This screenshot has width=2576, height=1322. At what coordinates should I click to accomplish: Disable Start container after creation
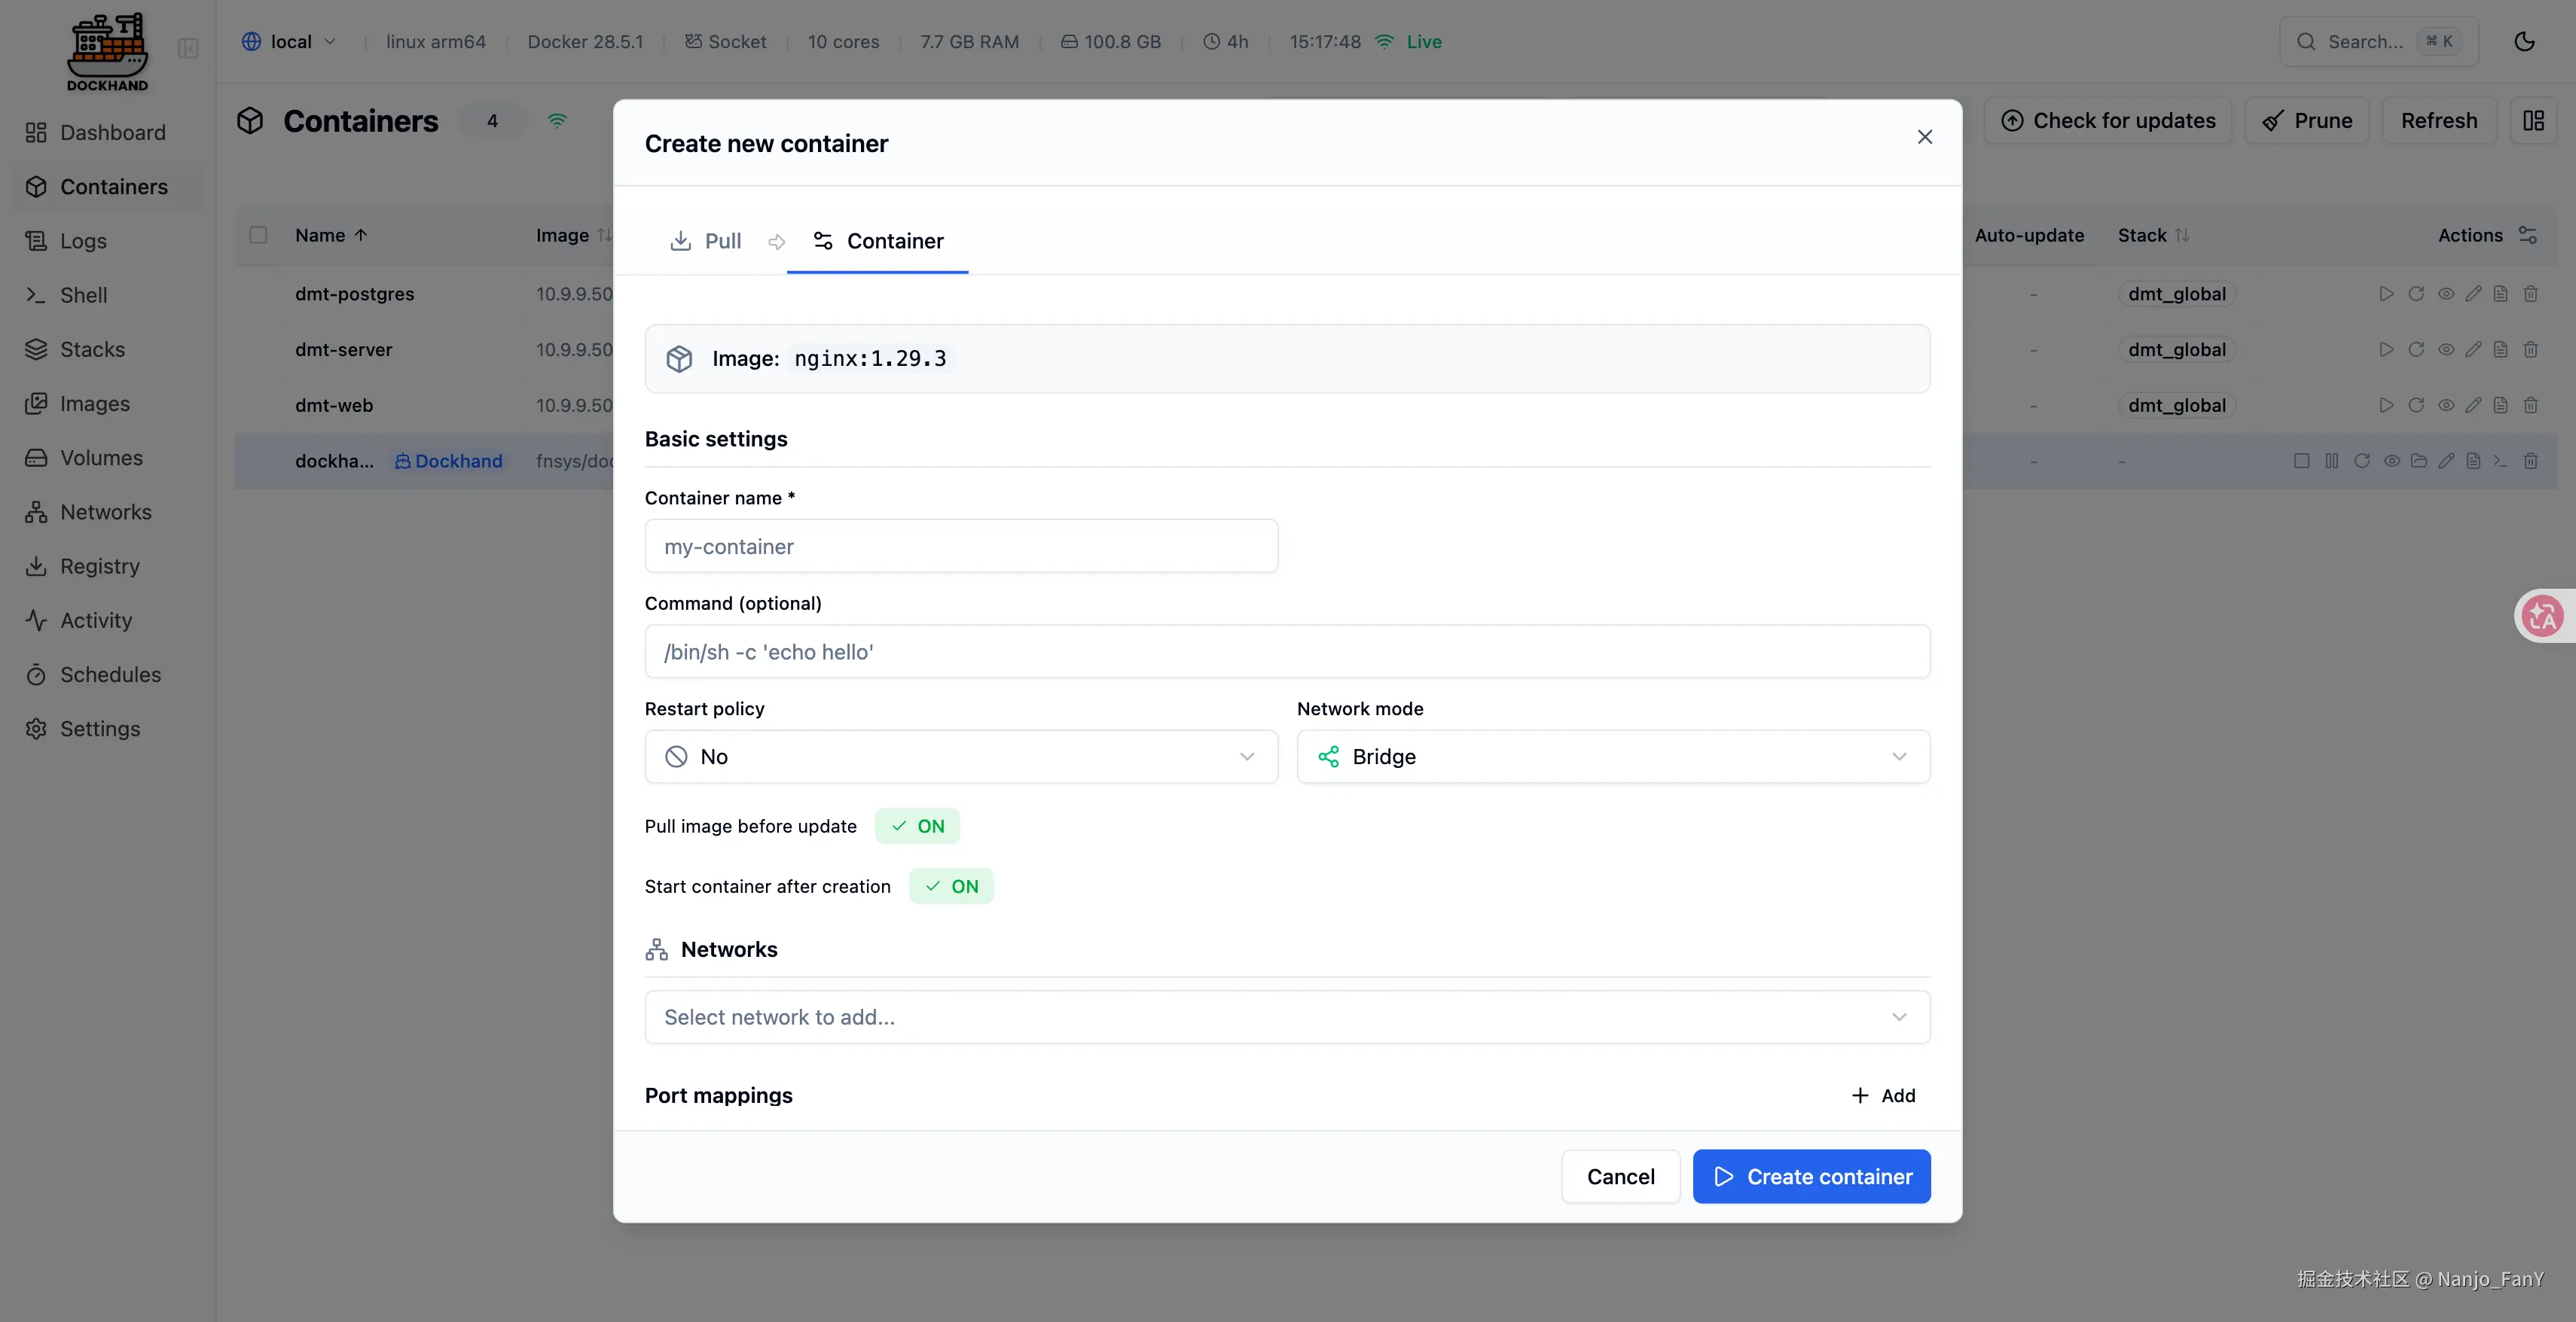[950, 886]
